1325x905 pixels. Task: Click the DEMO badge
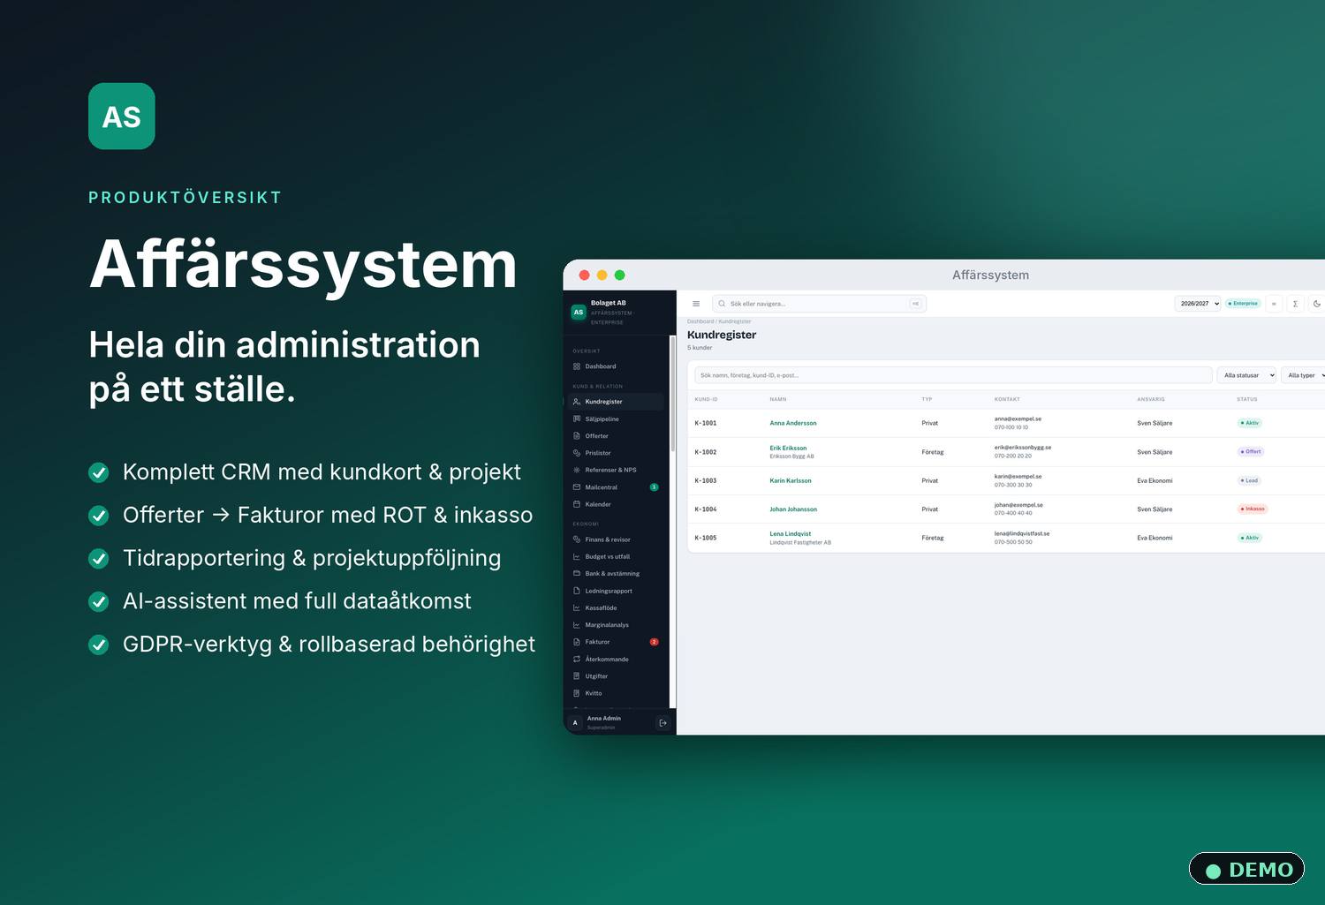[x=1247, y=869]
